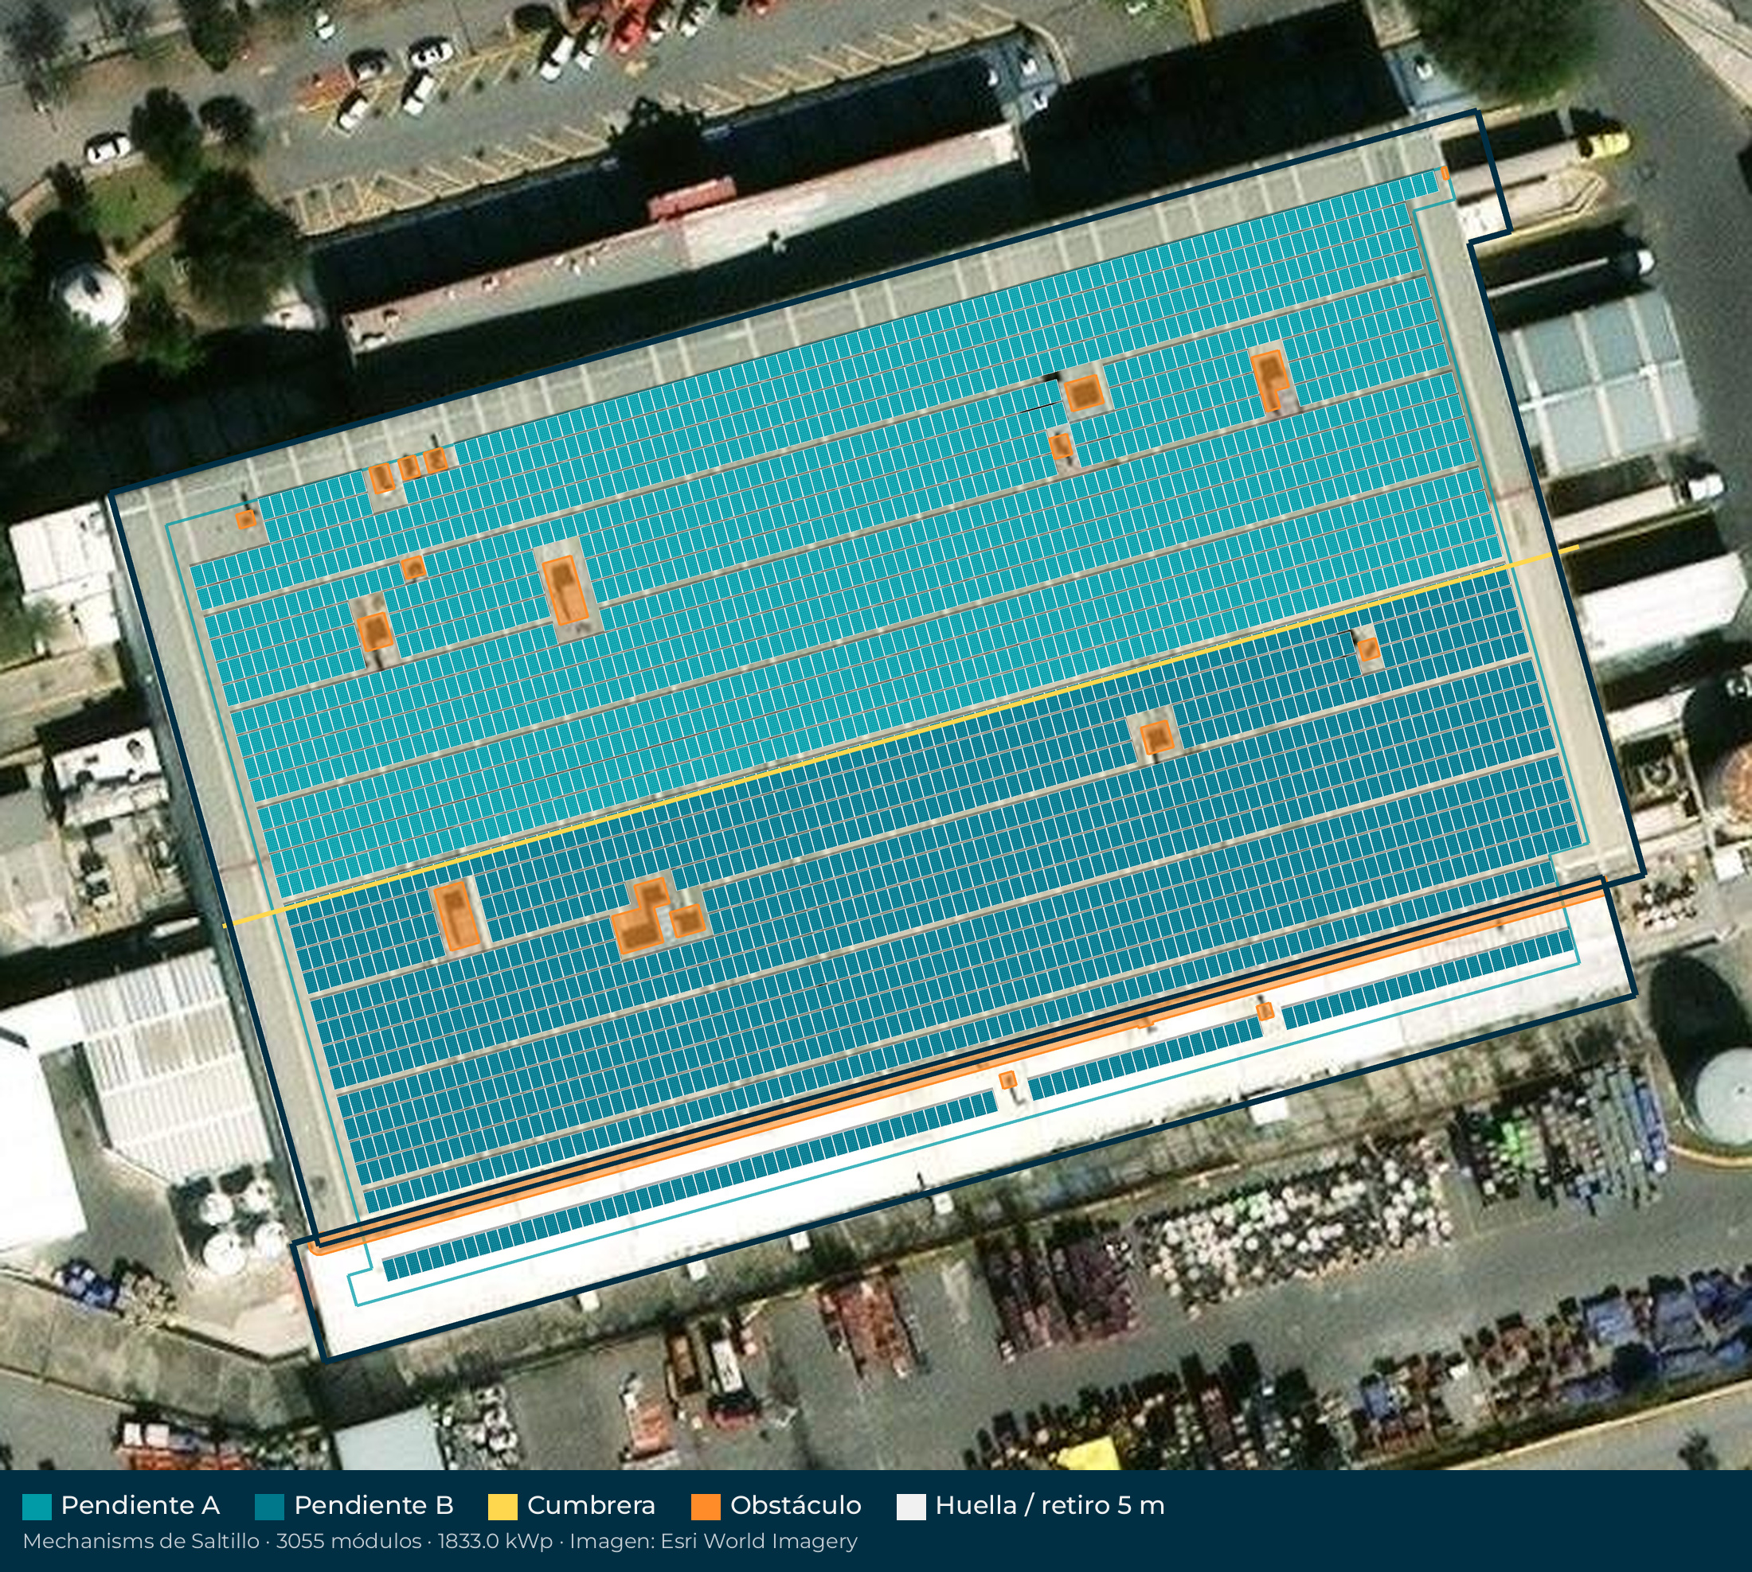
Task: Select the 'Obstáculo' legend label
Action: (x=796, y=1505)
